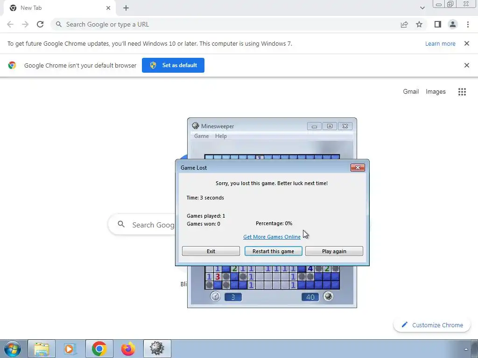
Task: Switch to Minesweeper taskbar icon
Action: pos(157,349)
